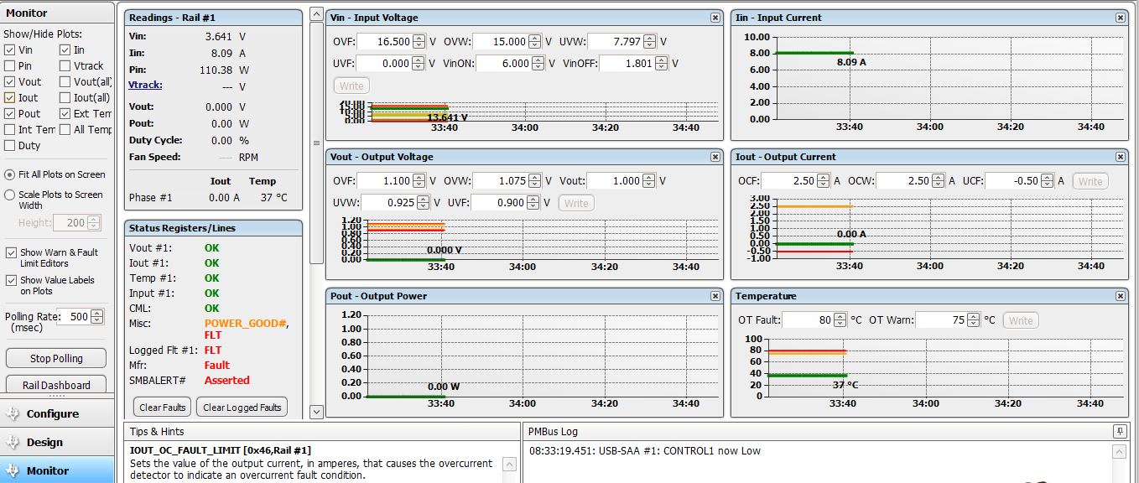Toggle Show Value Labels on Plots

click(11, 281)
